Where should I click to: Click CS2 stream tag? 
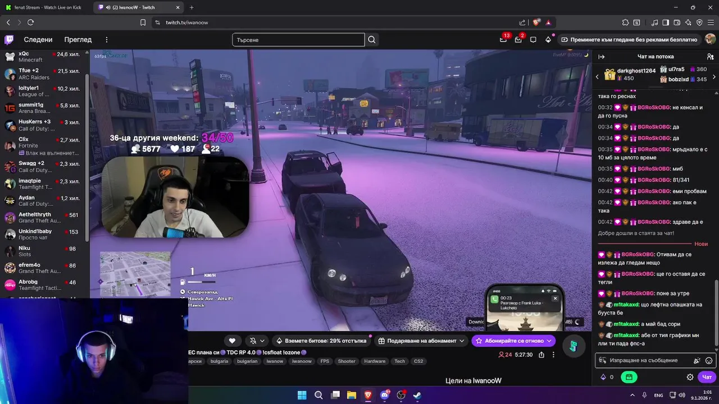click(x=418, y=361)
